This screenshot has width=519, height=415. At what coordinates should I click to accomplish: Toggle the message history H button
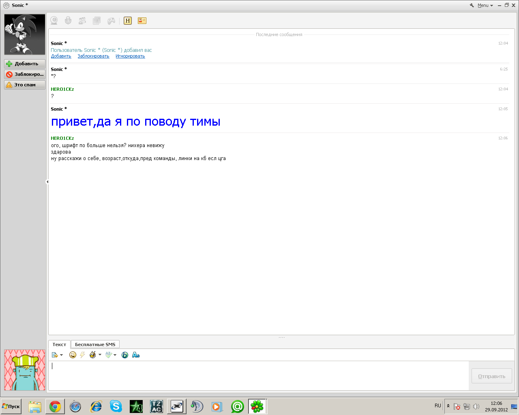point(128,21)
